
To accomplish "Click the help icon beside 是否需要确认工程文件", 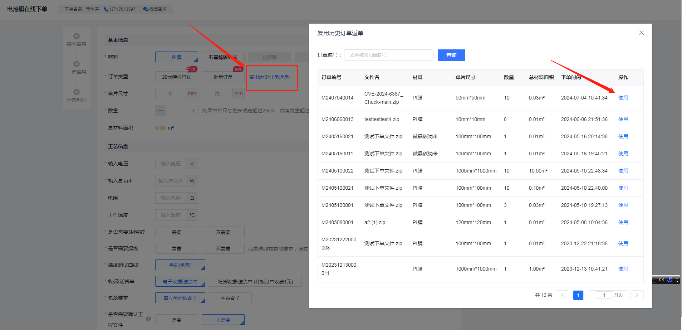I will tap(148, 319).
